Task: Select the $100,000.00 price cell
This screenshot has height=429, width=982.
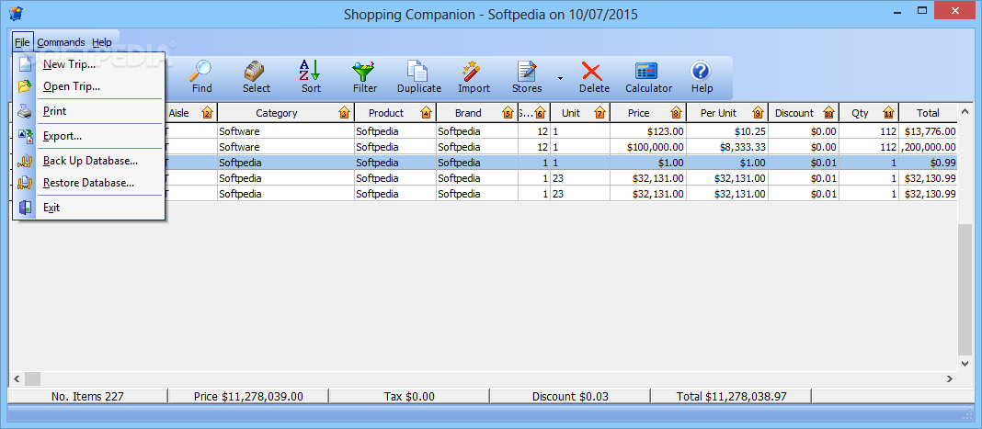Action: (x=647, y=147)
